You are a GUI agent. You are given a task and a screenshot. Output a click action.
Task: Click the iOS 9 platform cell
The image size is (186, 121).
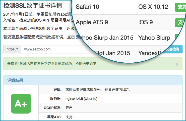(145, 22)
